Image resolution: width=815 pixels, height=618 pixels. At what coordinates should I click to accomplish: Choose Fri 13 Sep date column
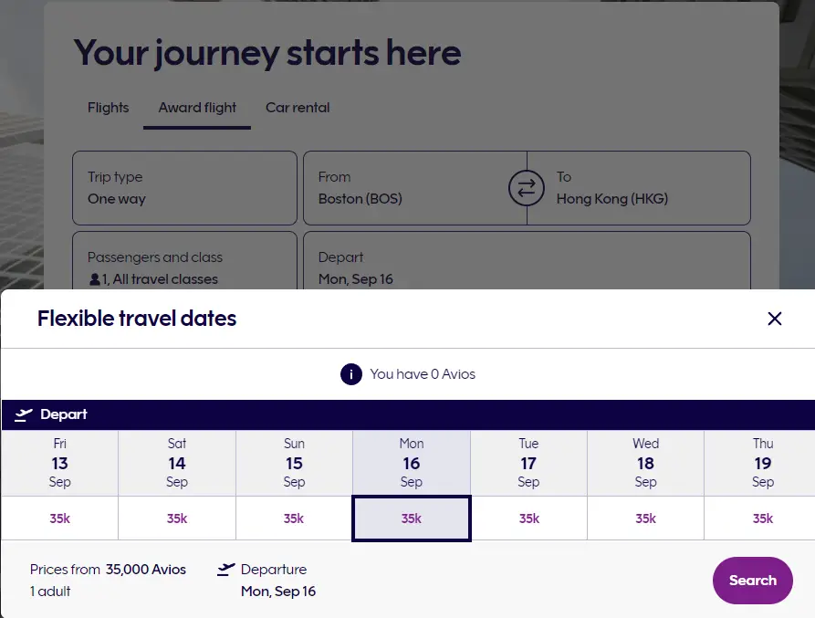pos(59,463)
